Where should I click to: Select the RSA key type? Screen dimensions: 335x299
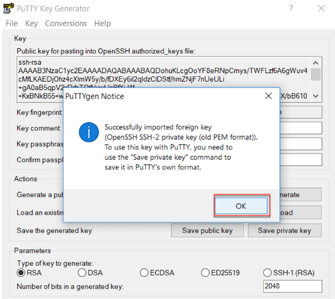[x=22, y=273]
